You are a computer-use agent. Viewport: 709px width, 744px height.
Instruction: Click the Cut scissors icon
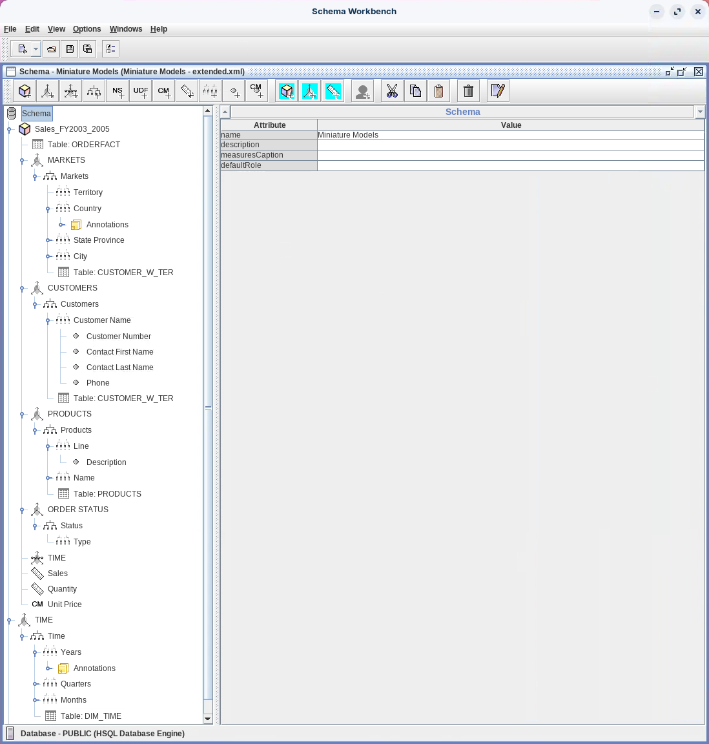(392, 91)
